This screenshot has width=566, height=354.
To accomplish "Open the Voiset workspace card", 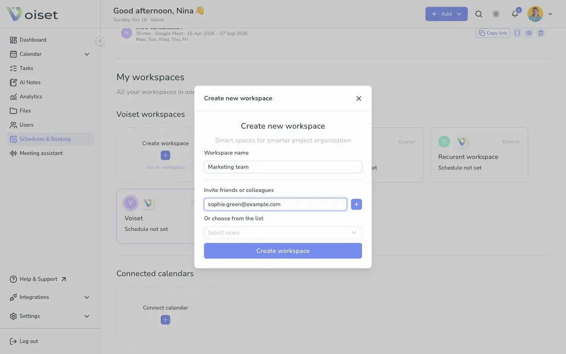I will click(156, 216).
